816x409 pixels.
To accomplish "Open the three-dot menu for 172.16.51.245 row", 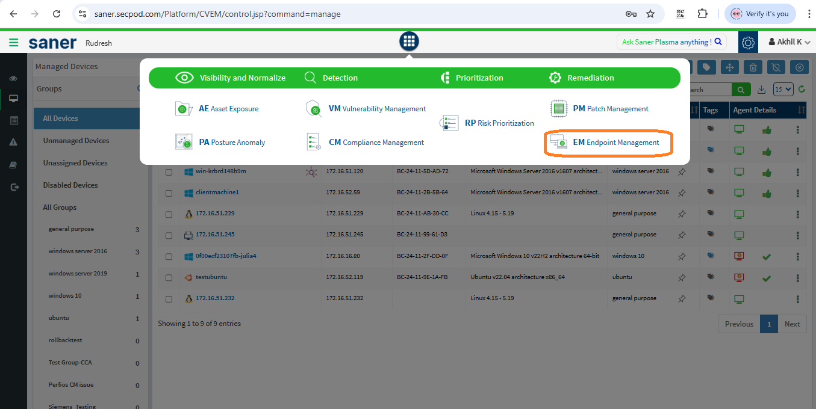I will [x=798, y=235].
